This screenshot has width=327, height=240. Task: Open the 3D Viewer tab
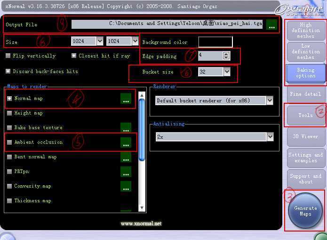[x=306, y=137]
